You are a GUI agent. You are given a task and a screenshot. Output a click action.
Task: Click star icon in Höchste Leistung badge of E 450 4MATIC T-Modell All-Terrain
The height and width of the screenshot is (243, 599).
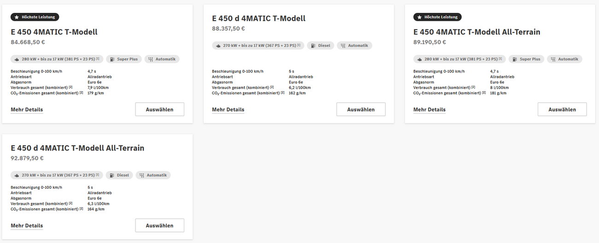click(419, 17)
